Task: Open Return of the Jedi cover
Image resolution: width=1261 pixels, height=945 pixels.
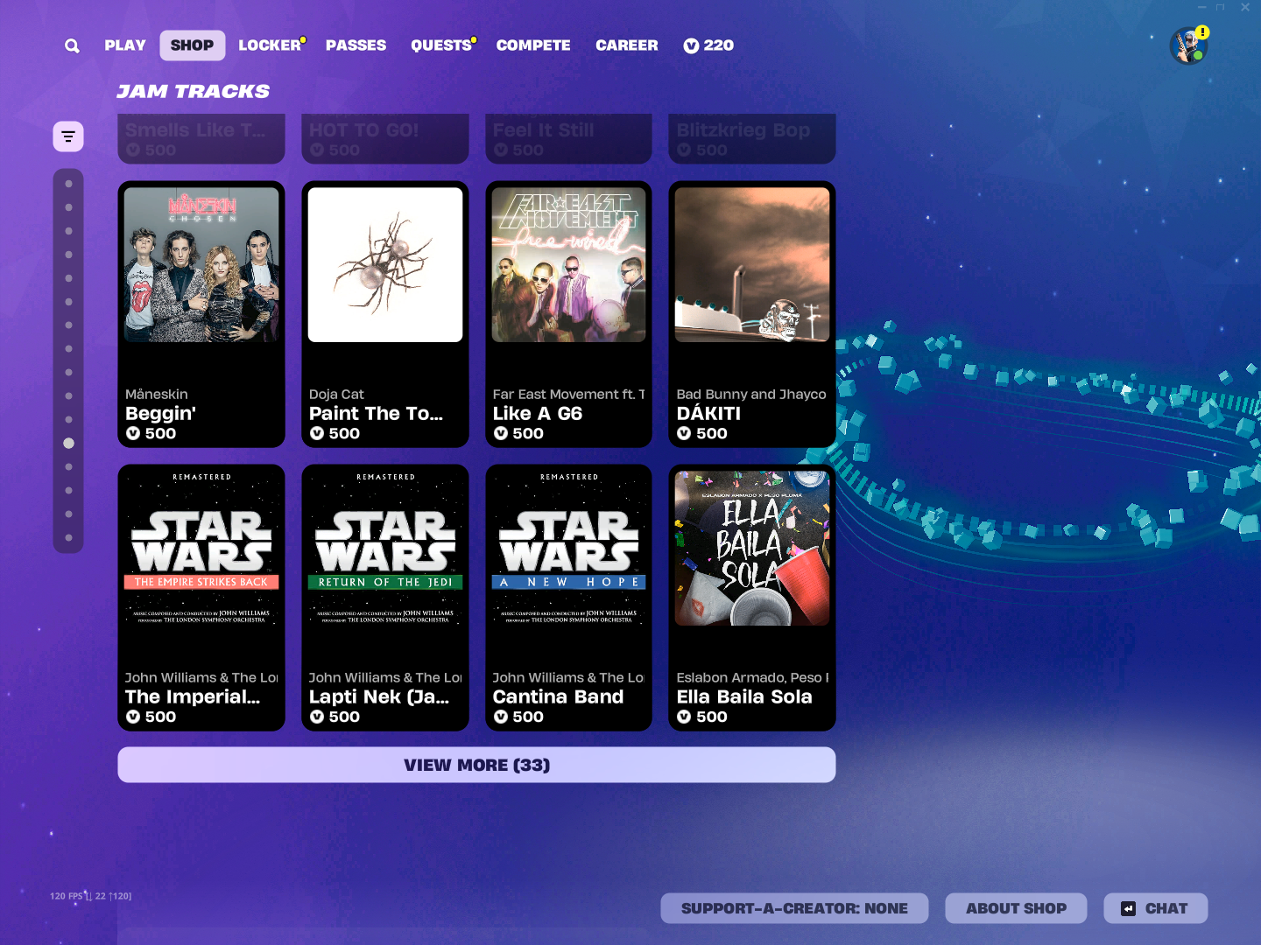Action: coord(385,549)
